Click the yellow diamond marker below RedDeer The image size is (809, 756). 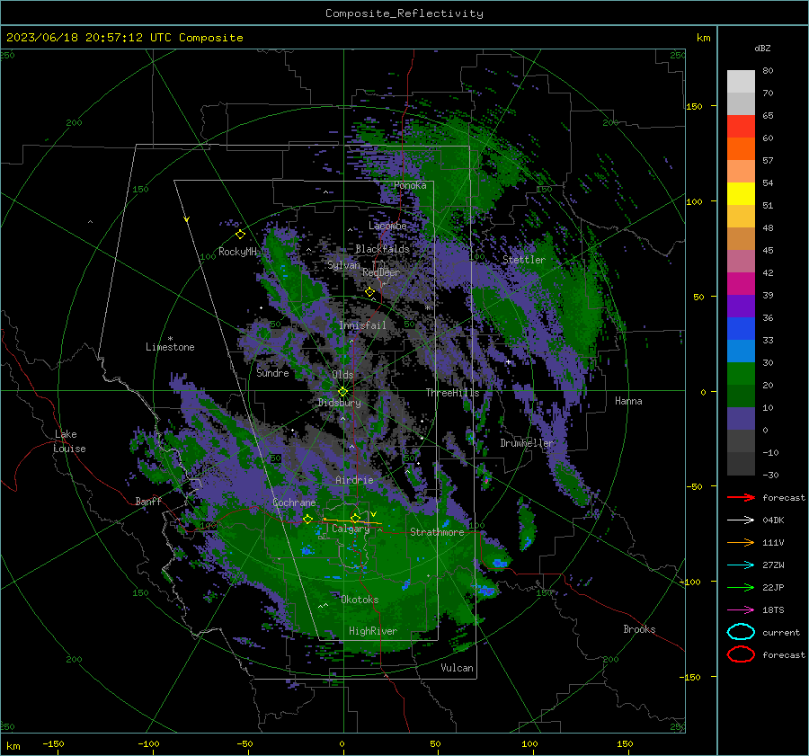point(369,292)
